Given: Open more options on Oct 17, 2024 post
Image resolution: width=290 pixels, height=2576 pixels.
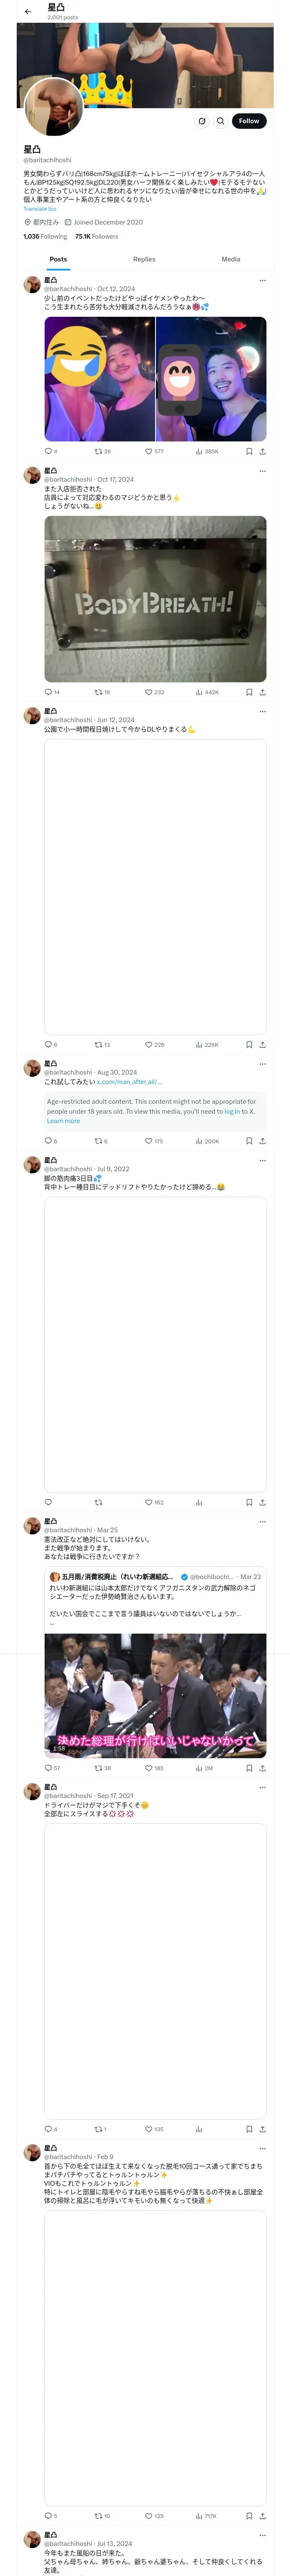Looking at the screenshot, I should point(262,470).
